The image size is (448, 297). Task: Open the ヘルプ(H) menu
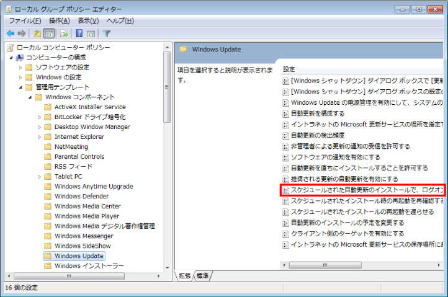coord(120,21)
